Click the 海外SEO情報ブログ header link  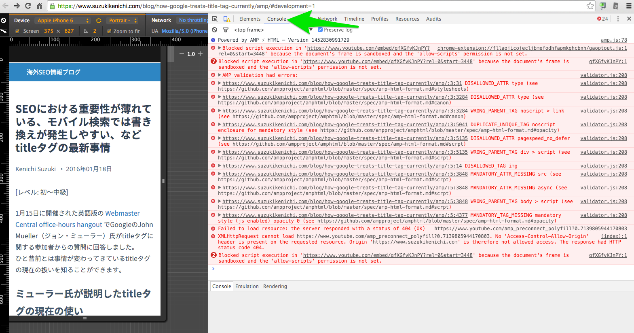[x=53, y=72]
